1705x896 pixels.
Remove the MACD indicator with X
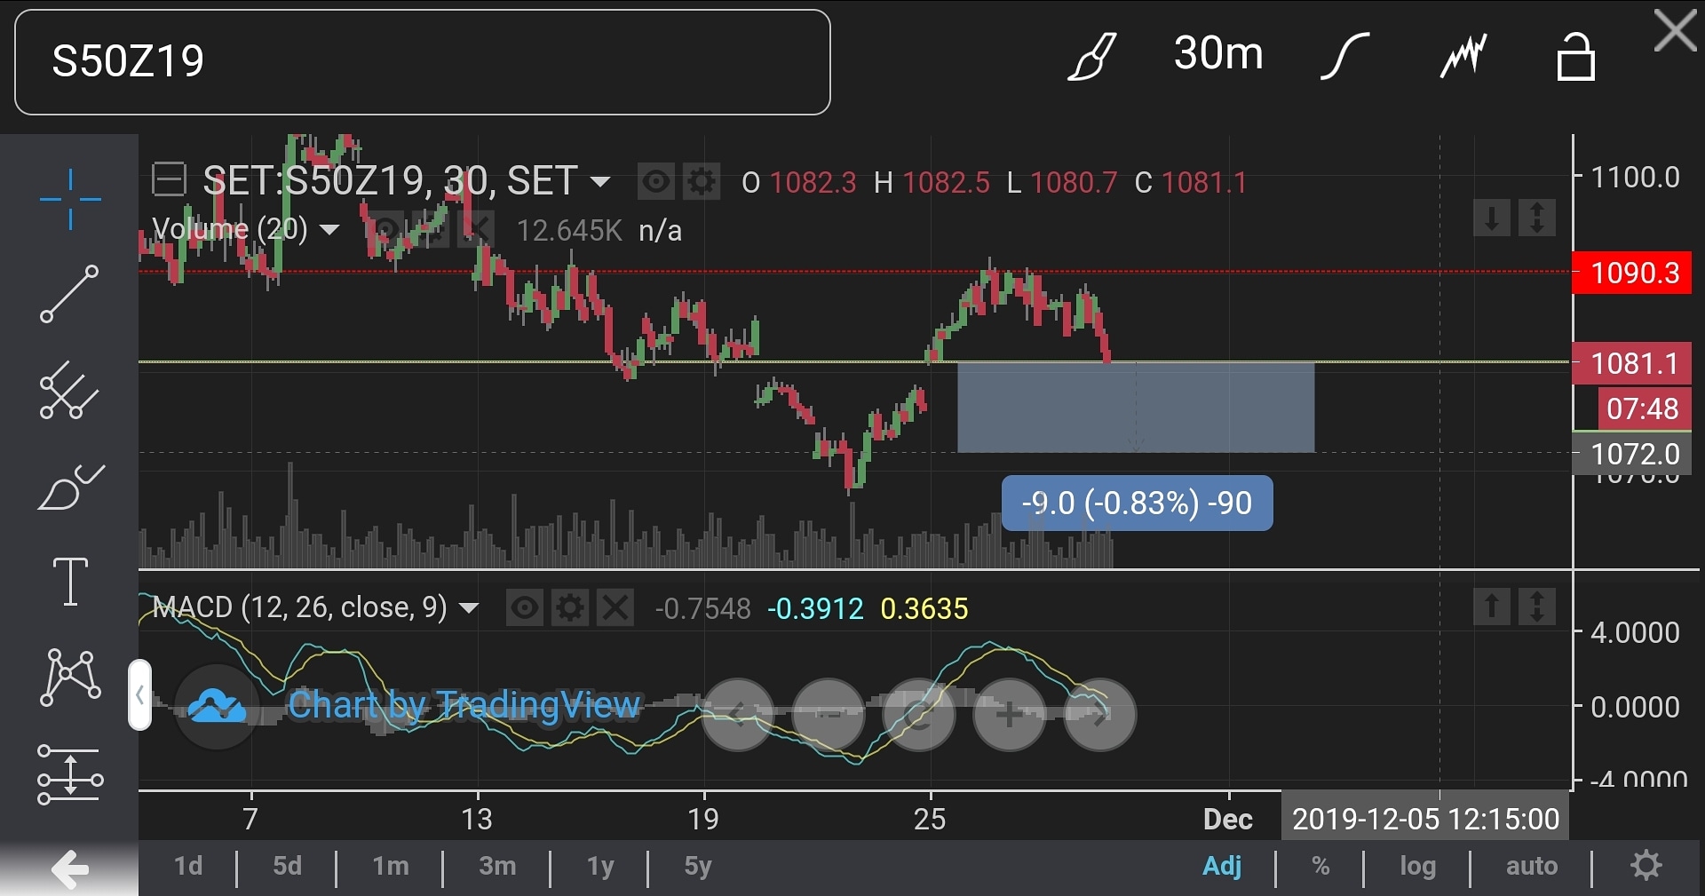click(615, 609)
